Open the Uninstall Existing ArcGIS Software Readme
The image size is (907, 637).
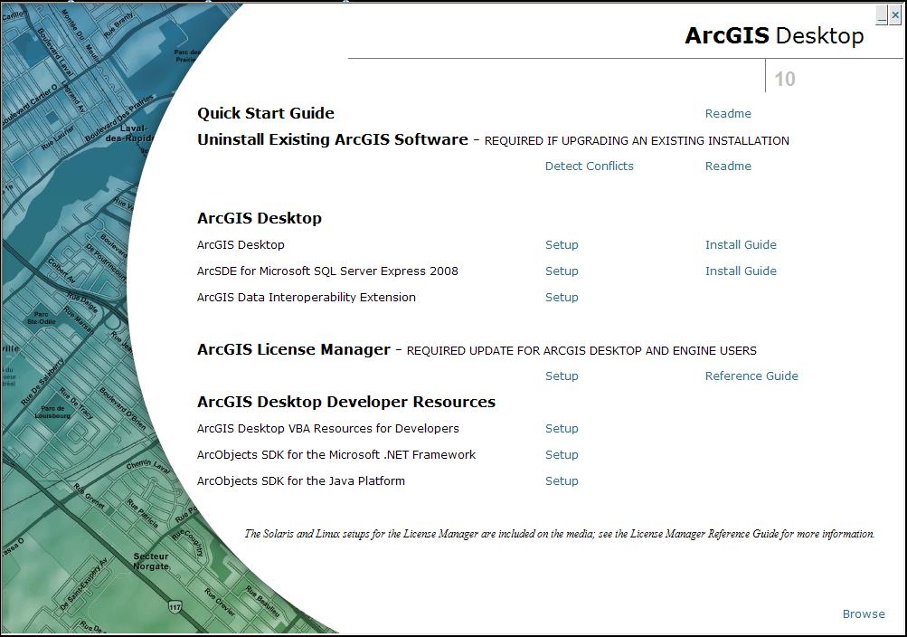tap(727, 166)
